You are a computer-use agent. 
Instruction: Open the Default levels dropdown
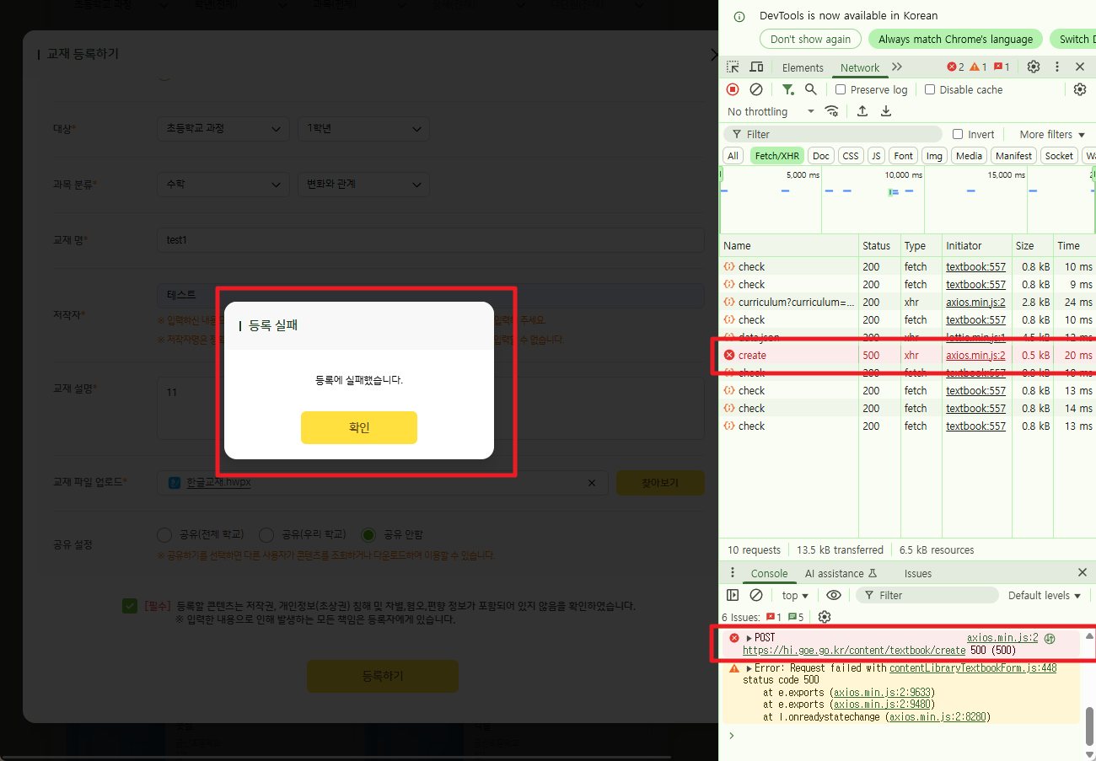tap(1044, 595)
